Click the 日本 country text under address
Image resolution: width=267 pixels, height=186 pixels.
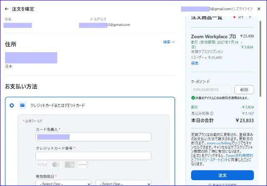click(9, 66)
